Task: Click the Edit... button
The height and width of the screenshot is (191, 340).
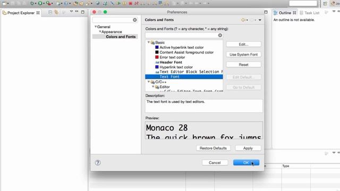Action: (243, 44)
